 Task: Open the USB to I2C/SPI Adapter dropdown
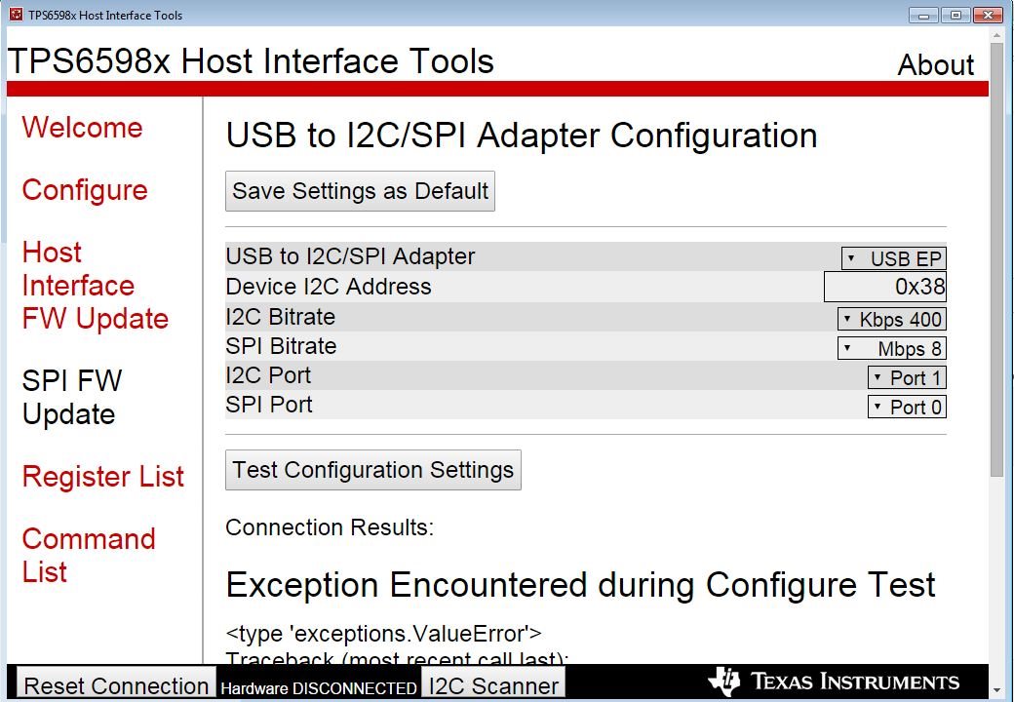[892, 257]
